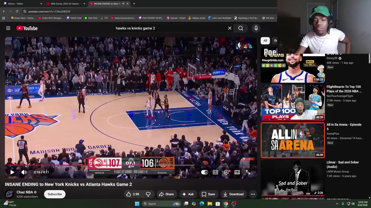Start voice search with microphone icon
371x208 pixels.
tap(256, 28)
